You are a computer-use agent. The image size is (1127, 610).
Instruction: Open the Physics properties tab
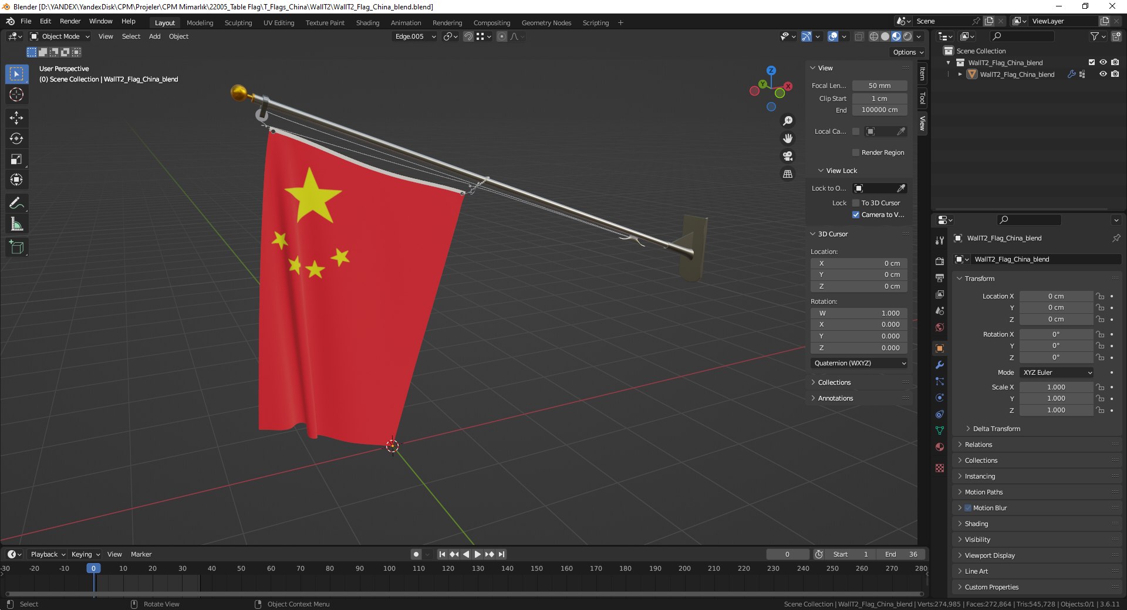coord(940,398)
